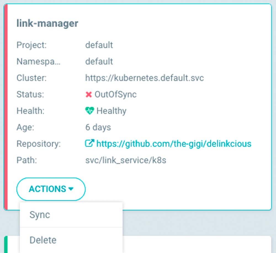The height and width of the screenshot is (253, 276).
Task: Click the 6 days age value
Action: coord(98,127)
